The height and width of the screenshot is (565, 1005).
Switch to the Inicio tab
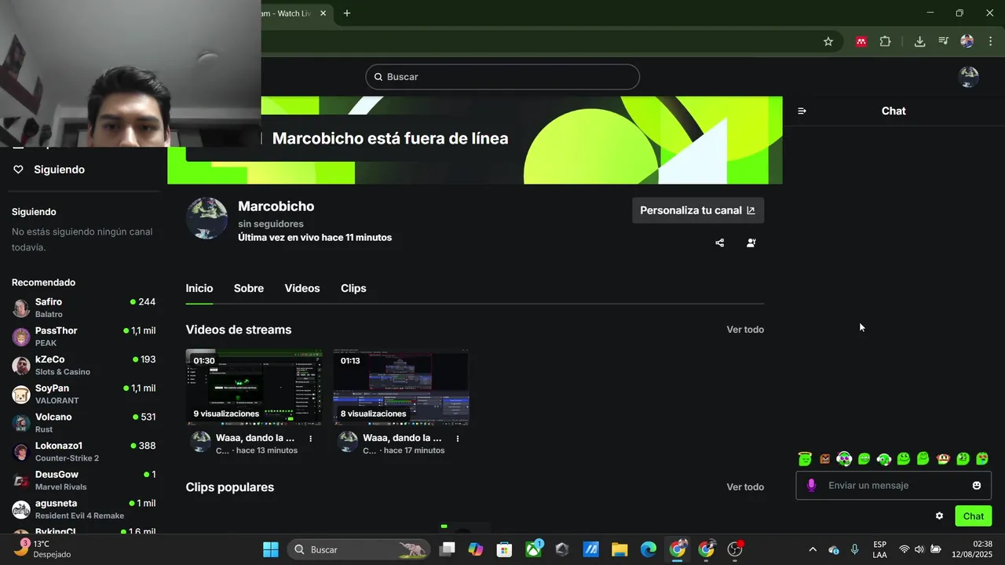(x=199, y=289)
